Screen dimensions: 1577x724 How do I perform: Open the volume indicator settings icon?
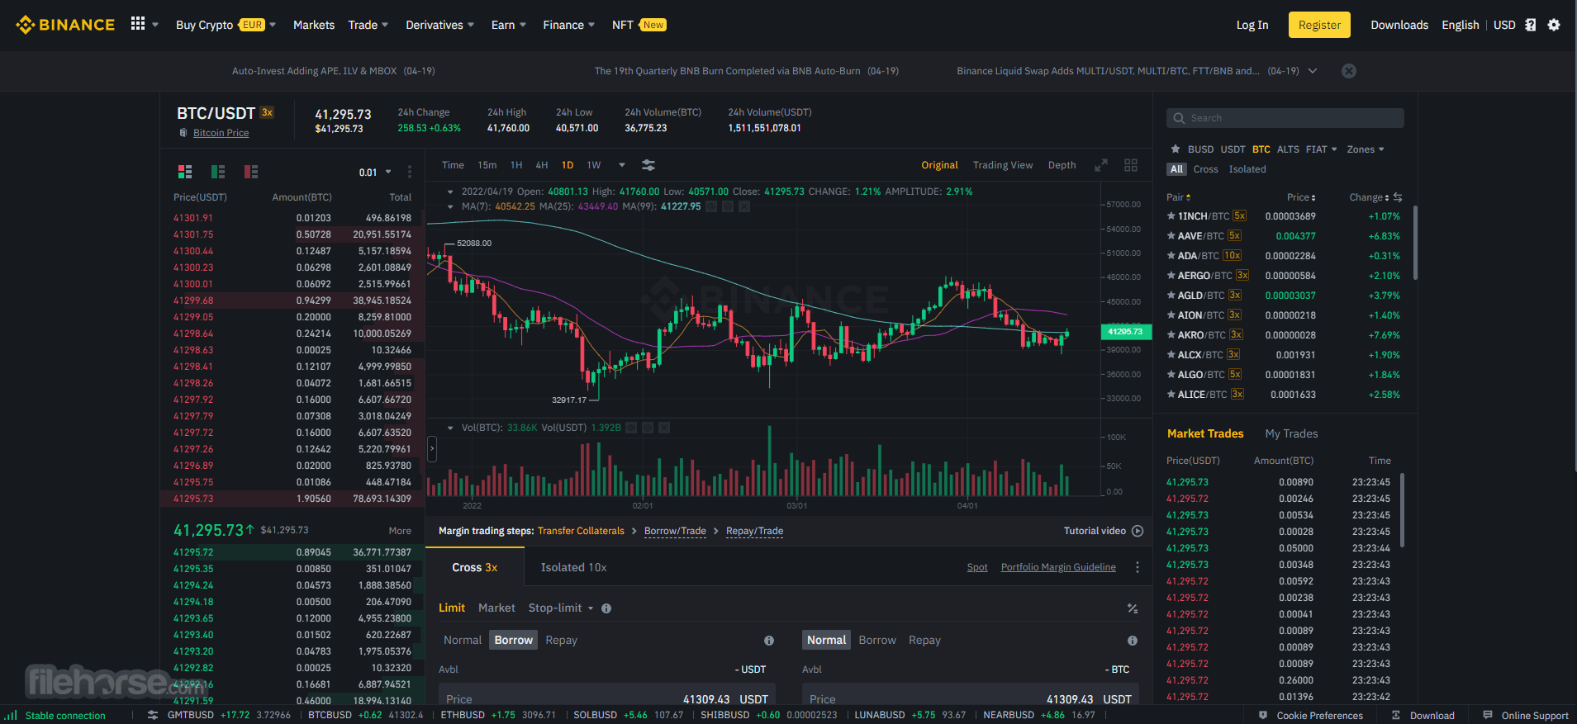click(x=648, y=428)
